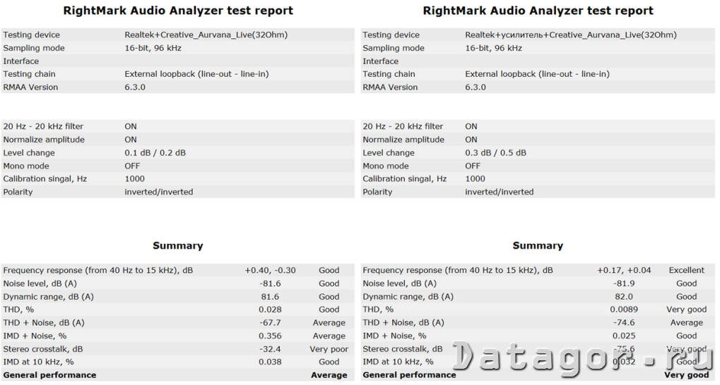Viewport: 720px width, 385px height.
Task: Click frequency response value '+0.17, +0.04'
Action: (x=624, y=271)
